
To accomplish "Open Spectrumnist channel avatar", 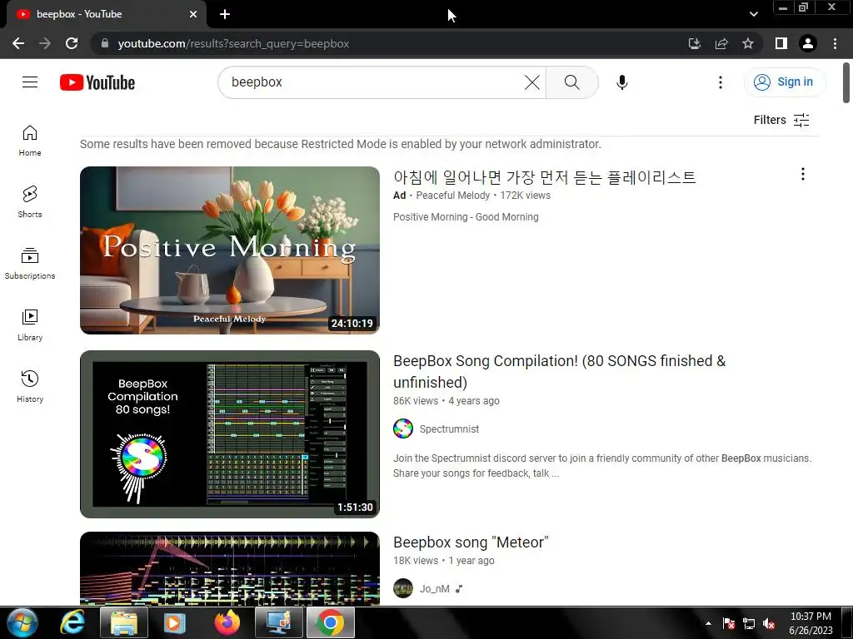I will (403, 428).
